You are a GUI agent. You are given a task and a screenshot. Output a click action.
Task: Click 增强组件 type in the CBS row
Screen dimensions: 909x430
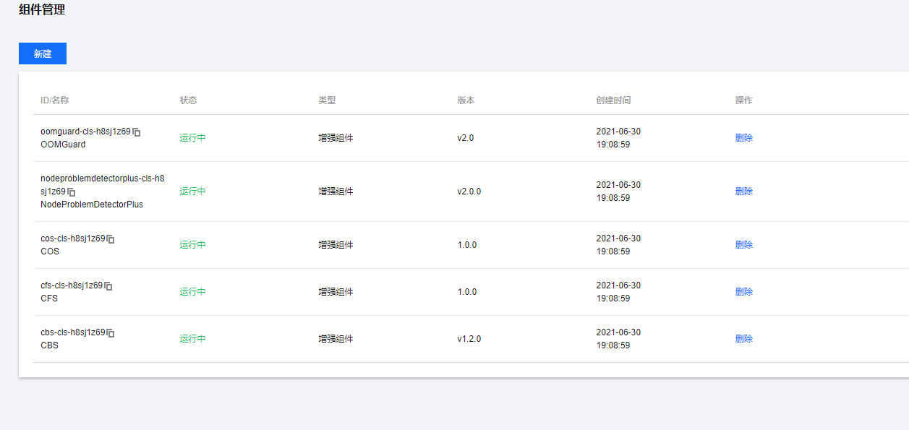coord(336,338)
